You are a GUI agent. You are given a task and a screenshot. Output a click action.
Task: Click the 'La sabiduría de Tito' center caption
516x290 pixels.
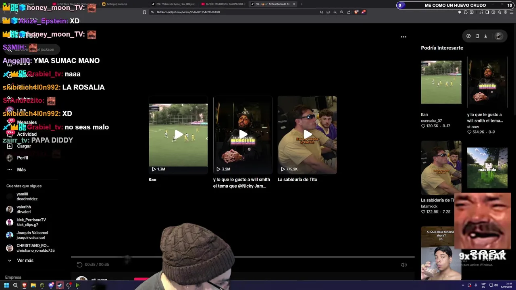(298, 180)
